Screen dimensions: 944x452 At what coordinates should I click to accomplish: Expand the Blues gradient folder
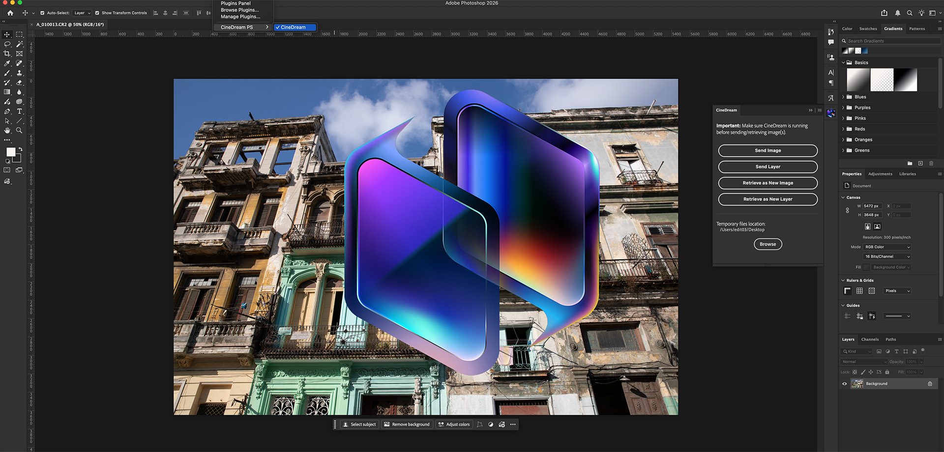tap(843, 97)
